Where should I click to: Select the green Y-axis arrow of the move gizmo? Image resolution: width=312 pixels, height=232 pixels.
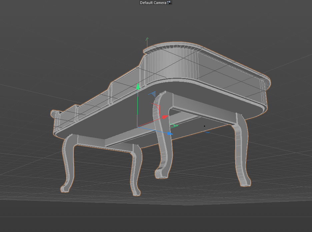pos(138,87)
